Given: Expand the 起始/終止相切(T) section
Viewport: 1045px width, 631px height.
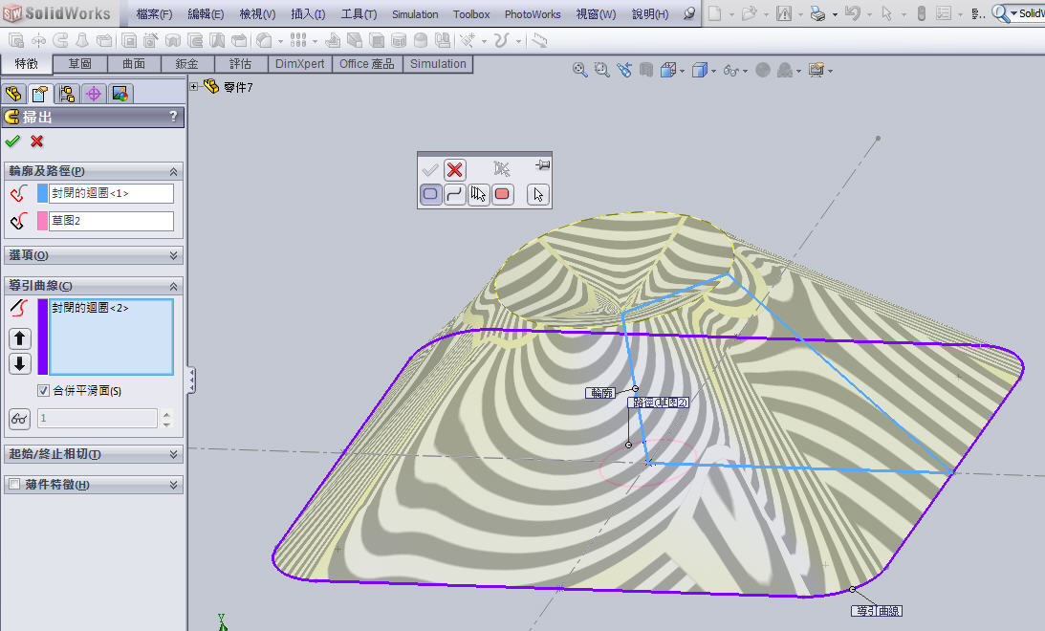Looking at the screenshot, I should pyautogui.click(x=173, y=454).
